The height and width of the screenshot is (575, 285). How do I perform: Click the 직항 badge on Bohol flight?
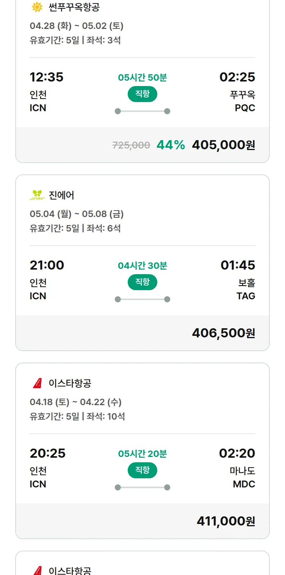click(142, 282)
